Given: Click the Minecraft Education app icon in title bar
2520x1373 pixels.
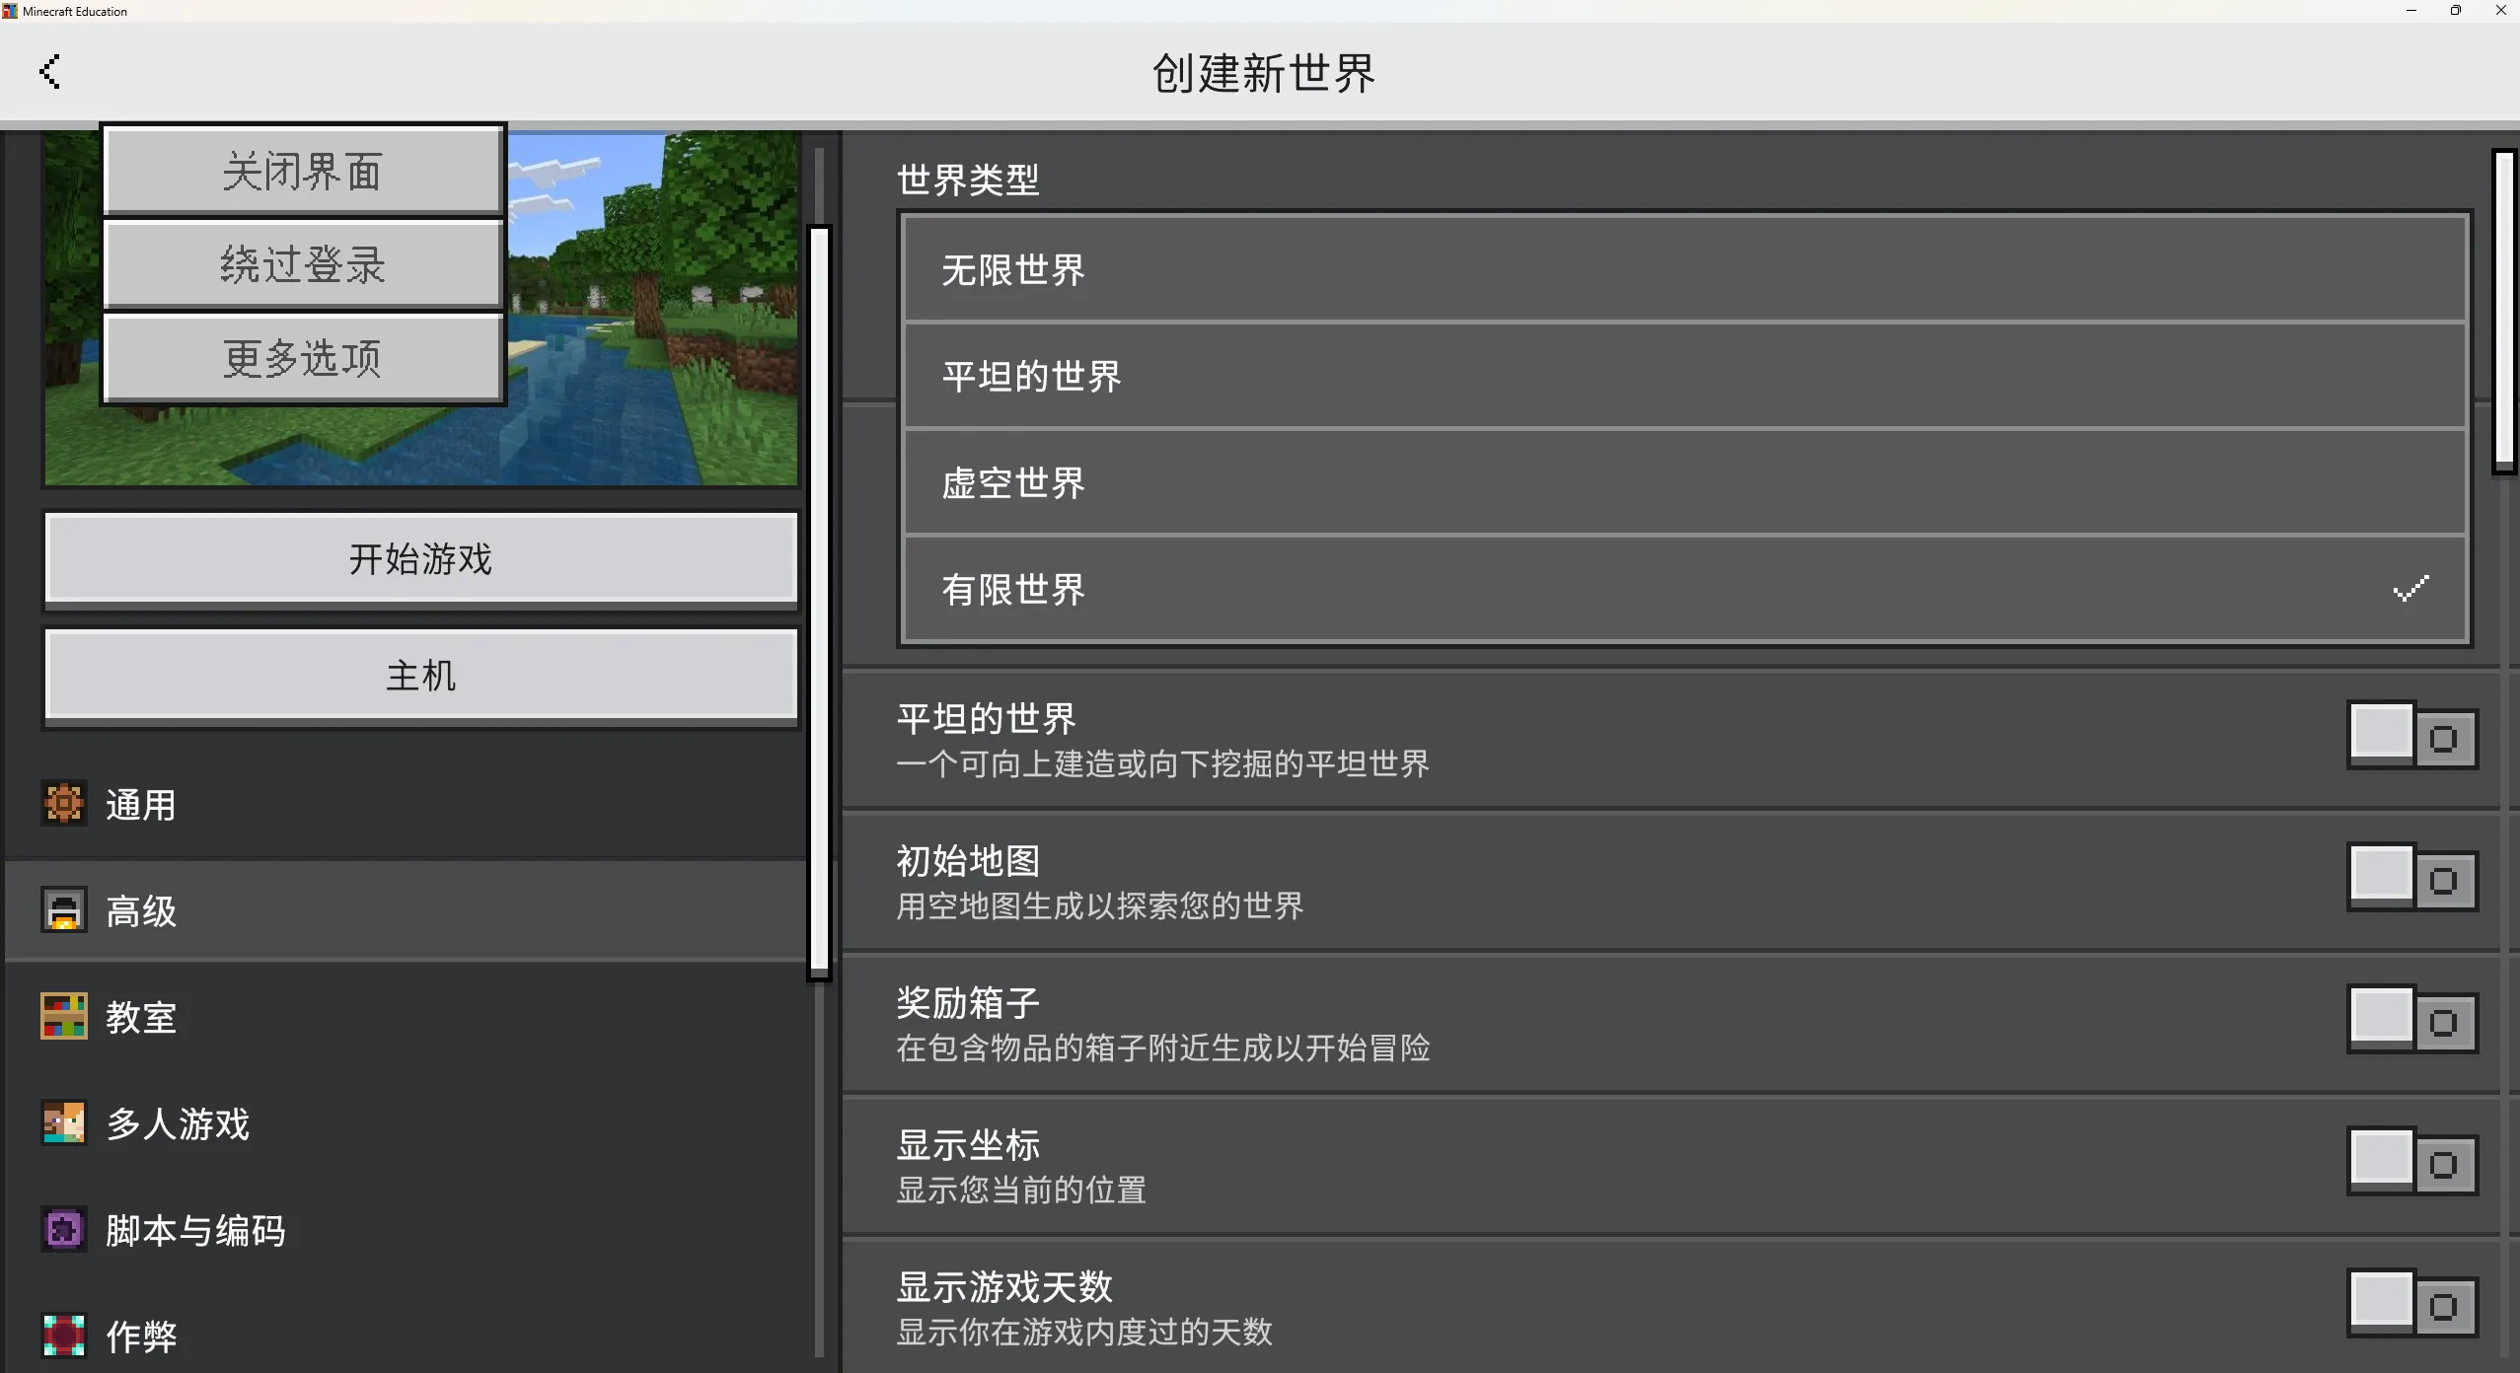Looking at the screenshot, I should click(10, 11).
